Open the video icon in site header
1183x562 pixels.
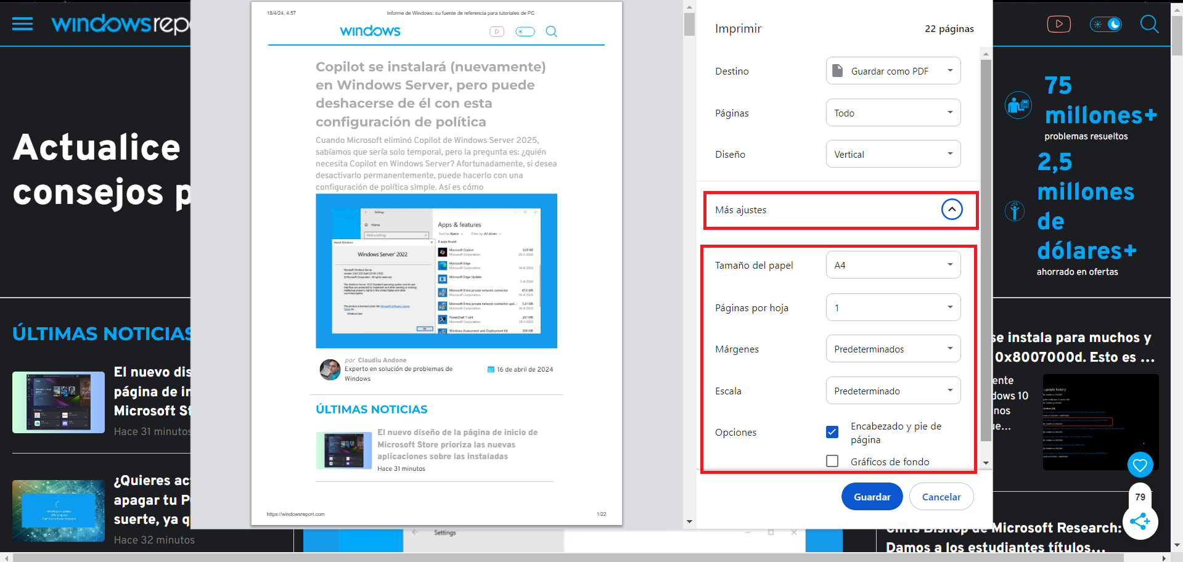(1058, 24)
